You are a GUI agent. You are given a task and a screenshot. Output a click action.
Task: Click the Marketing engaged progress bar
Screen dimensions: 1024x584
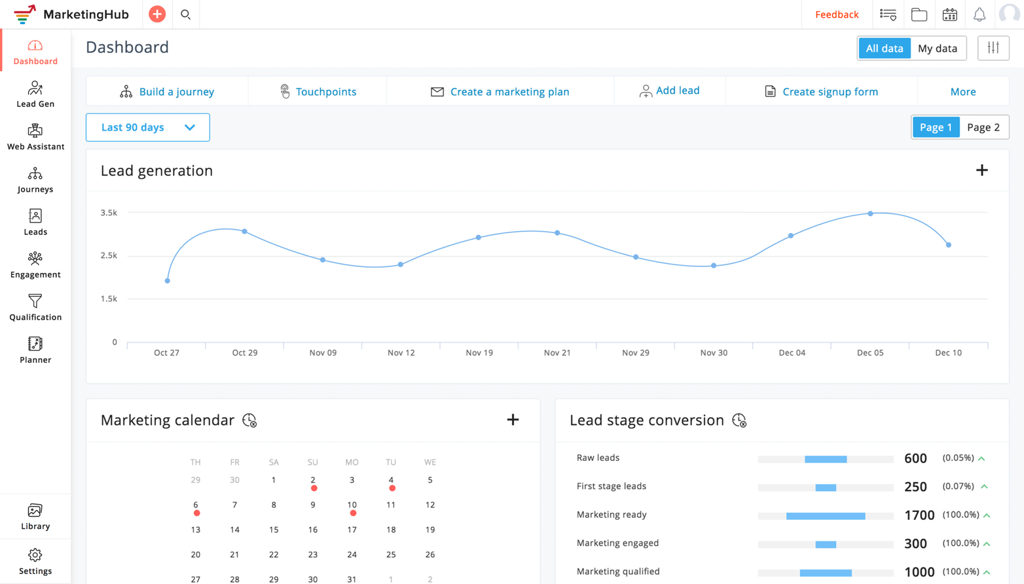click(x=826, y=545)
